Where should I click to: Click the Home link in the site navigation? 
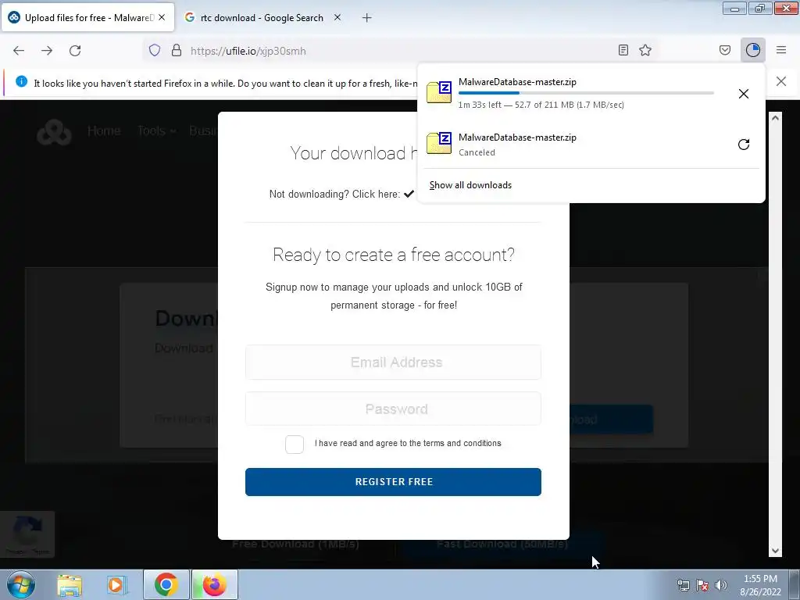pos(104,130)
